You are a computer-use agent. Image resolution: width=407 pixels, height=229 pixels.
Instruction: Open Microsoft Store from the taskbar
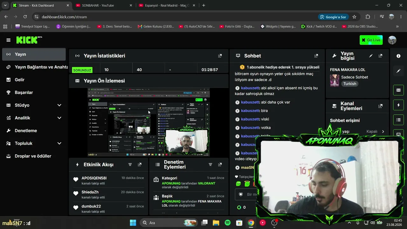tap(239, 223)
